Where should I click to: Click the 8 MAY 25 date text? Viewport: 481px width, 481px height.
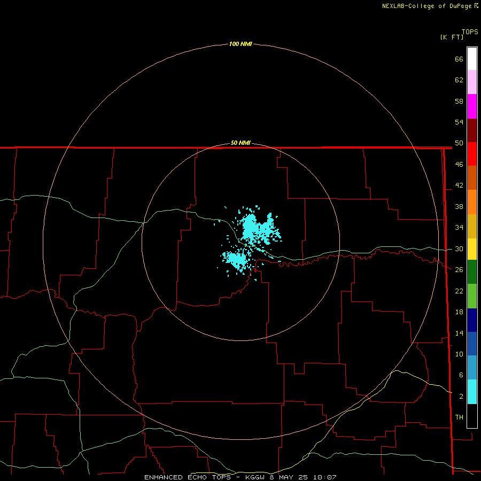tap(290, 477)
